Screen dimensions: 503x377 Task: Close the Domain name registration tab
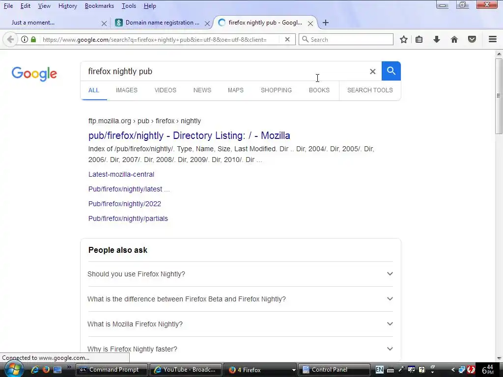click(x=207, y=24)
